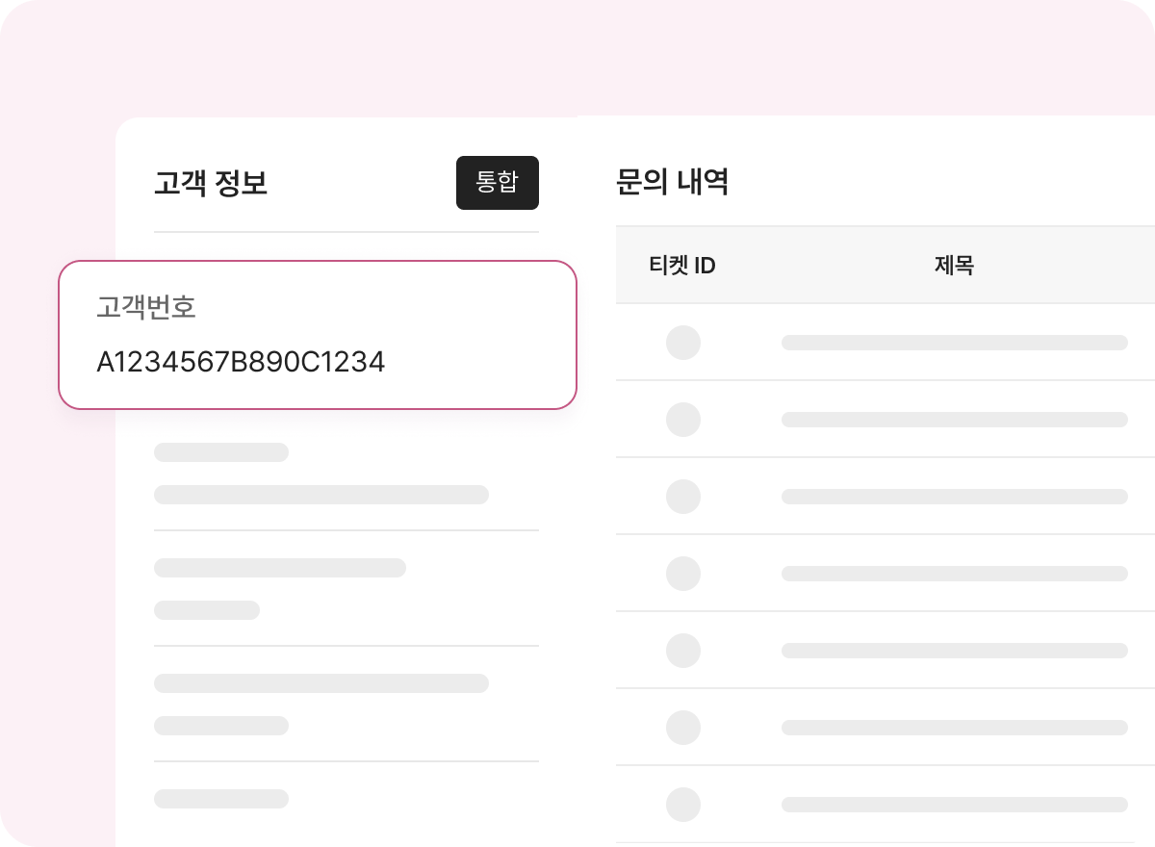The image size is (1155, 847).
Task: Open the second inquiry's title bar
Action: [x=954, y=420]
